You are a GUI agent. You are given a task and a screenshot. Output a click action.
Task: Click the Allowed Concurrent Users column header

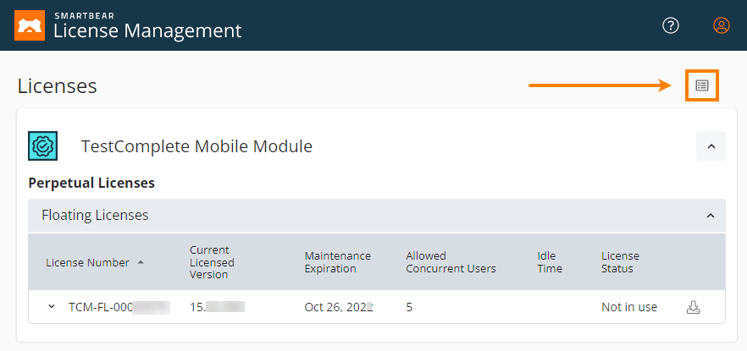tap(451, 262)
